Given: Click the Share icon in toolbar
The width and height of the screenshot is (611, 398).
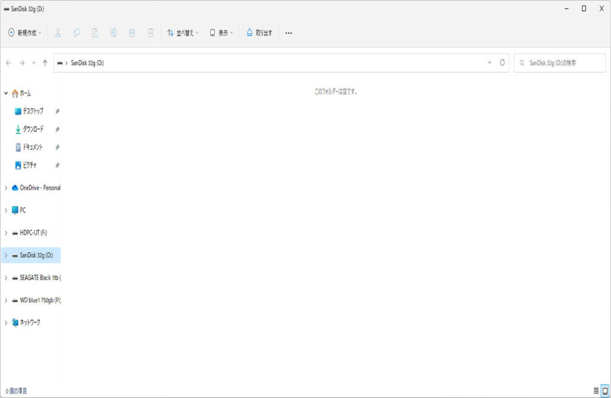Looking at the screenshot, I should pos(132,33).
